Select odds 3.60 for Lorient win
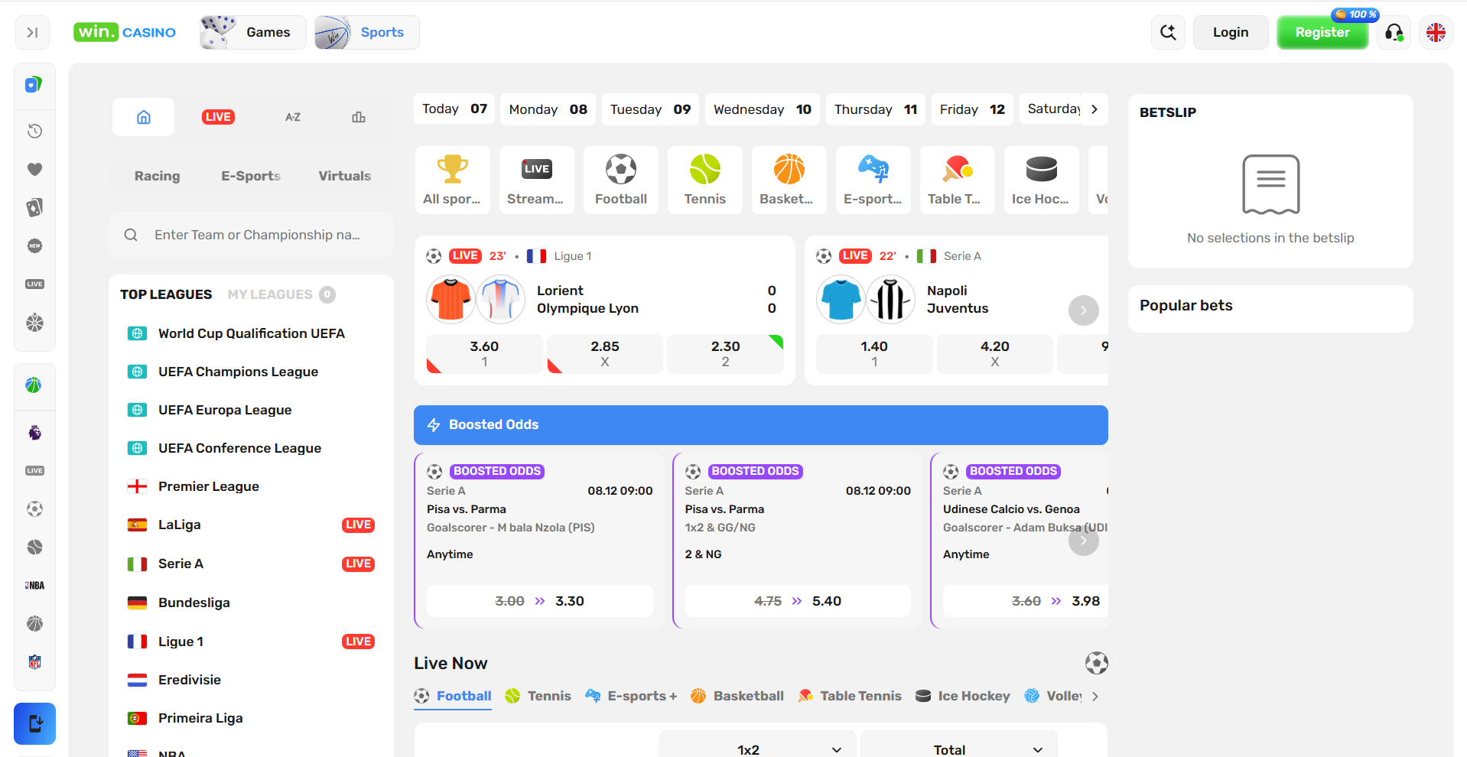Screen dimensions: 1467x757 pyautogui.click(x=484, y=353)
